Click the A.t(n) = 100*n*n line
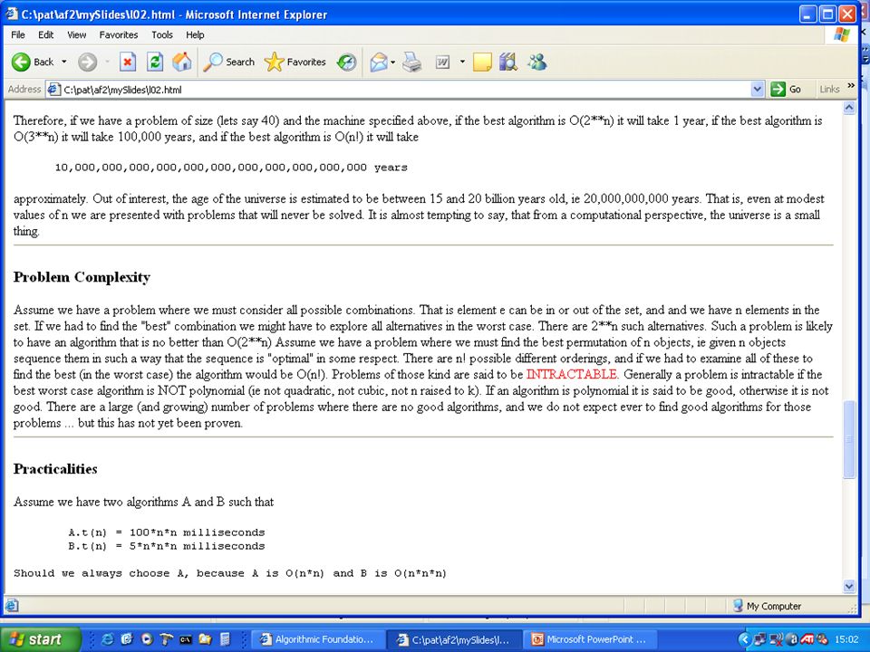Screen dimensions: 870x652 (167, 532)
